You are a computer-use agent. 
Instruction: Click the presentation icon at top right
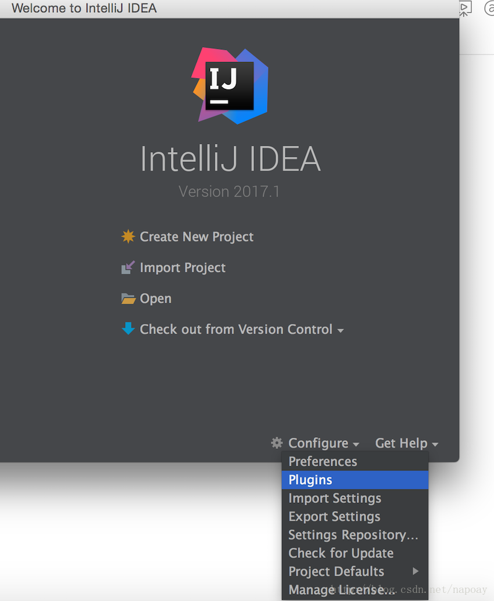[465, 9]
